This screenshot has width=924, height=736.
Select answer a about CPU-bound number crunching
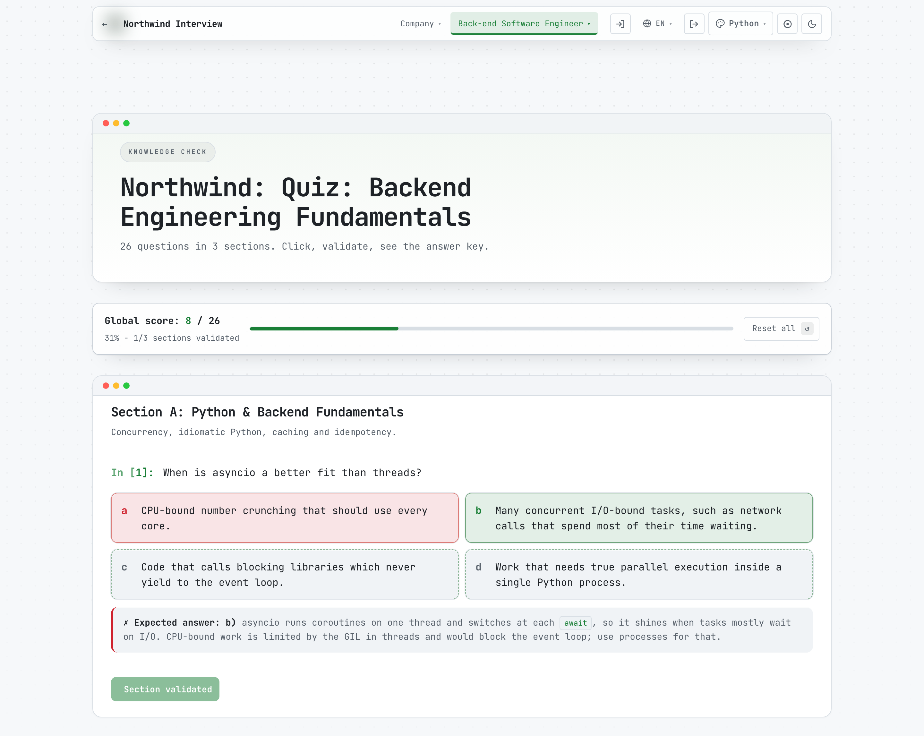(285, 518)
